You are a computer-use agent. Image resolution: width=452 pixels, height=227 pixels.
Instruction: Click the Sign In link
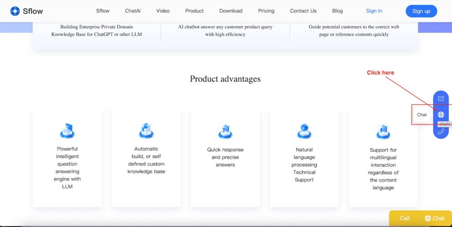(374, 11)
